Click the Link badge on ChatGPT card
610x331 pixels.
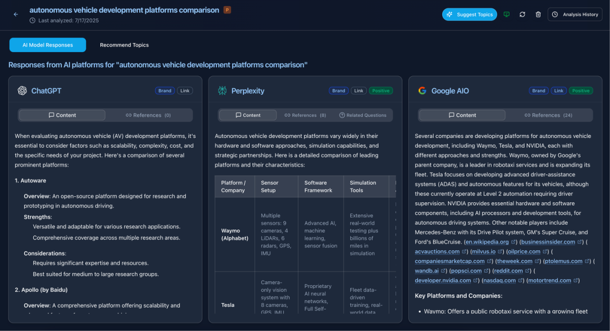point(185,90)
